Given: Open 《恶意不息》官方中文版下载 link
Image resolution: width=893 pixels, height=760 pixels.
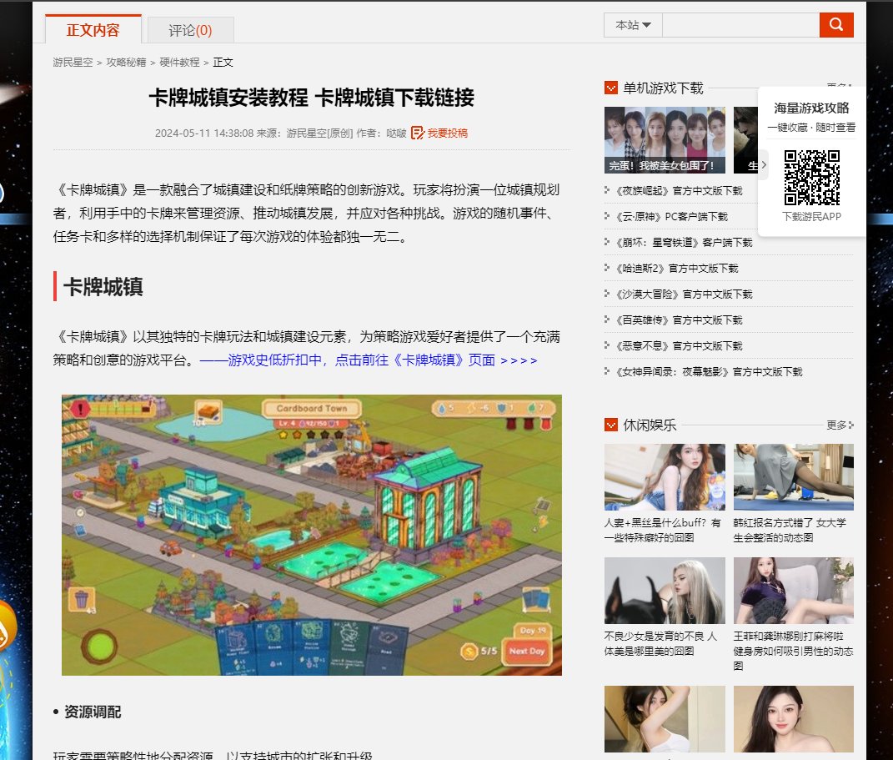Looking at the screenshot, I should tap(679, 346).
